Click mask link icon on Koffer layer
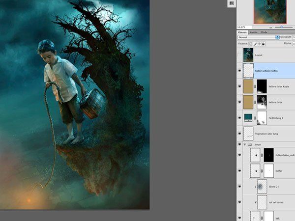 click(262, 171)
